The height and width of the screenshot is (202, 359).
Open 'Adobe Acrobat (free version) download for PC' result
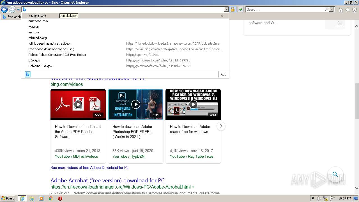[x=107, y=180]
